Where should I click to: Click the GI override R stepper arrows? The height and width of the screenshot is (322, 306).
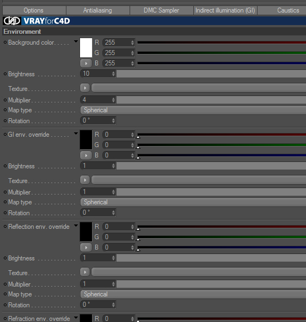point(132,135)
